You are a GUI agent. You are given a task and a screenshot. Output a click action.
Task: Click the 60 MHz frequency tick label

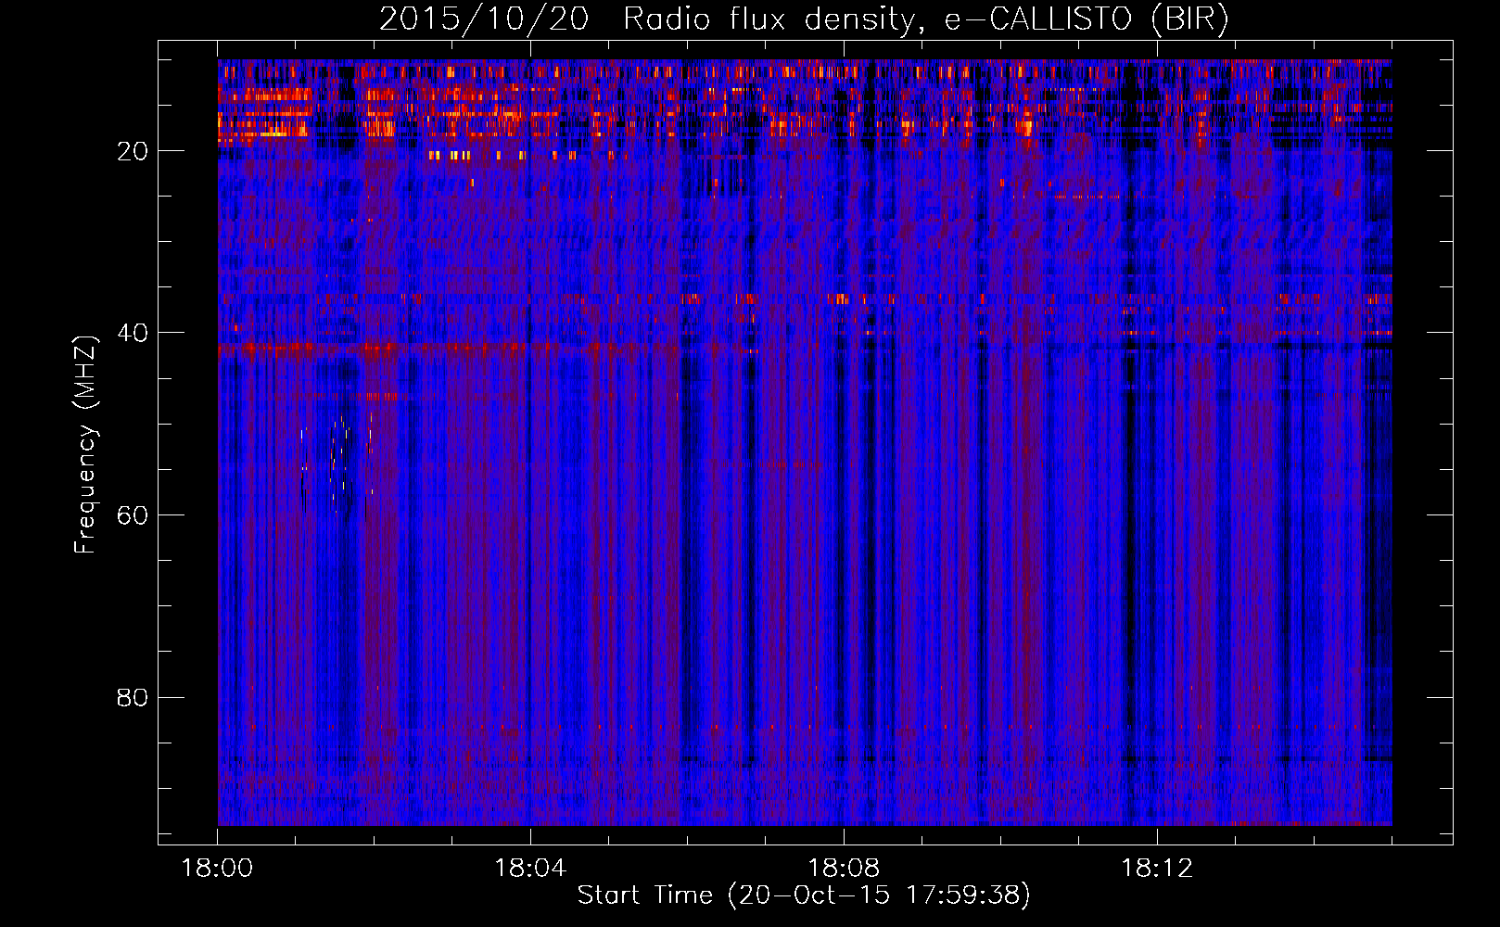click(x=133, y=515)
